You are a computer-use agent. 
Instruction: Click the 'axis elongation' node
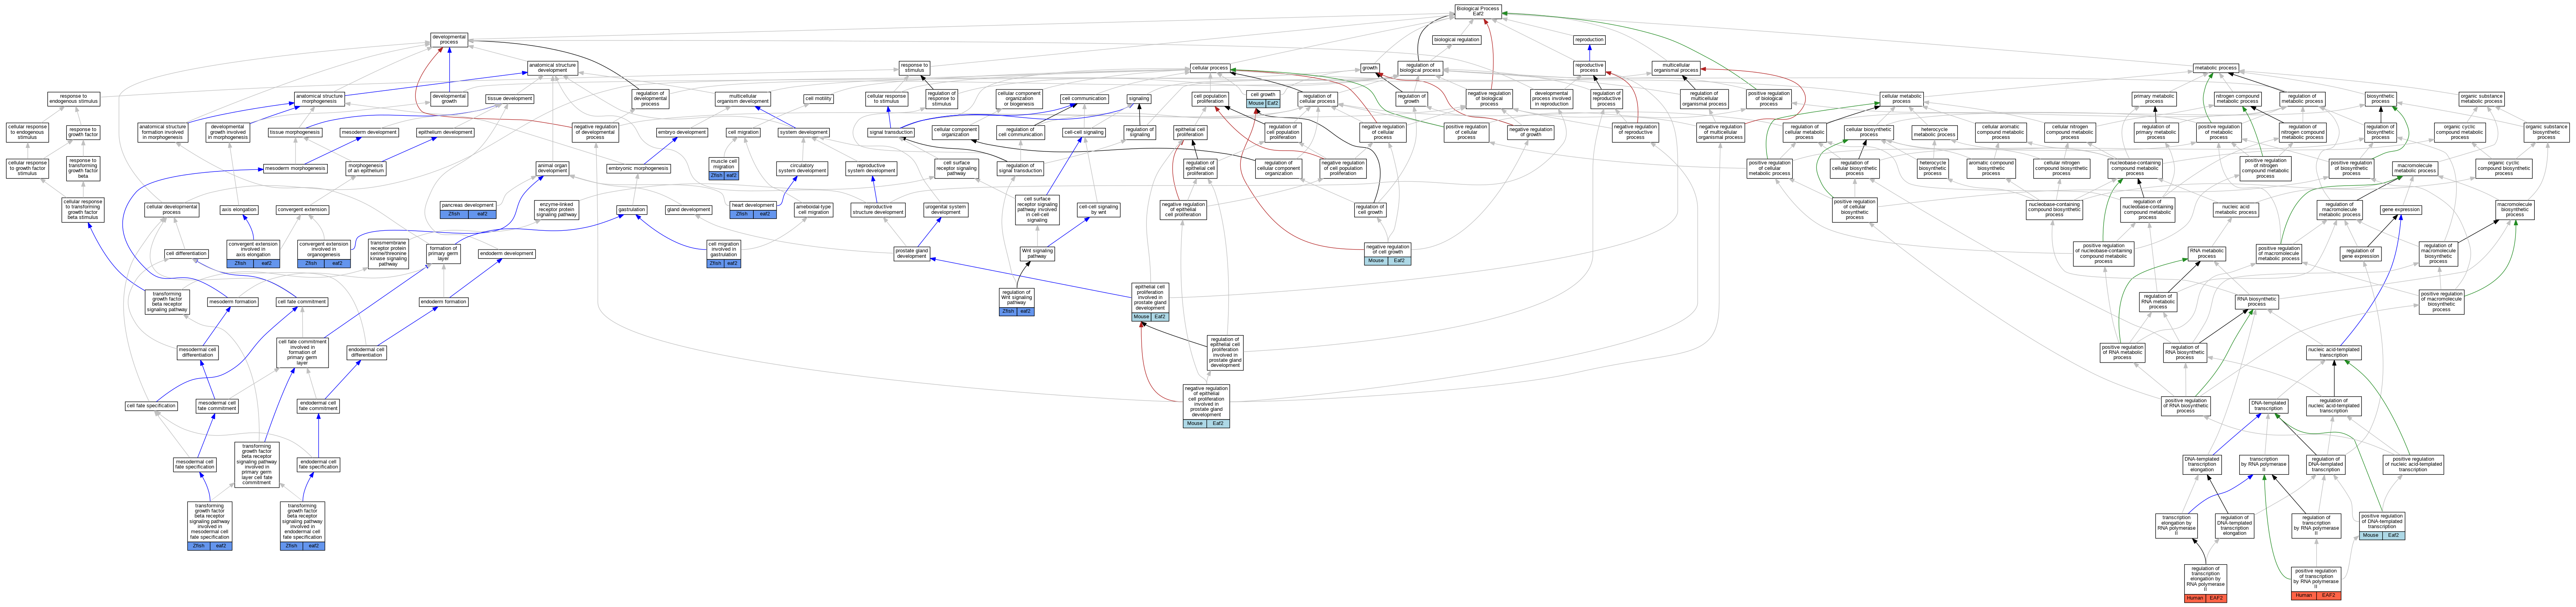pos(239,210)
